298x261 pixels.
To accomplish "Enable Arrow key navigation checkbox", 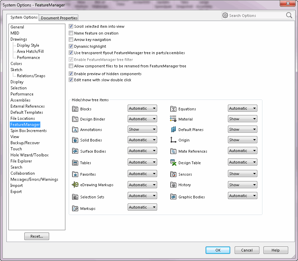I will [x=71, y=40].
